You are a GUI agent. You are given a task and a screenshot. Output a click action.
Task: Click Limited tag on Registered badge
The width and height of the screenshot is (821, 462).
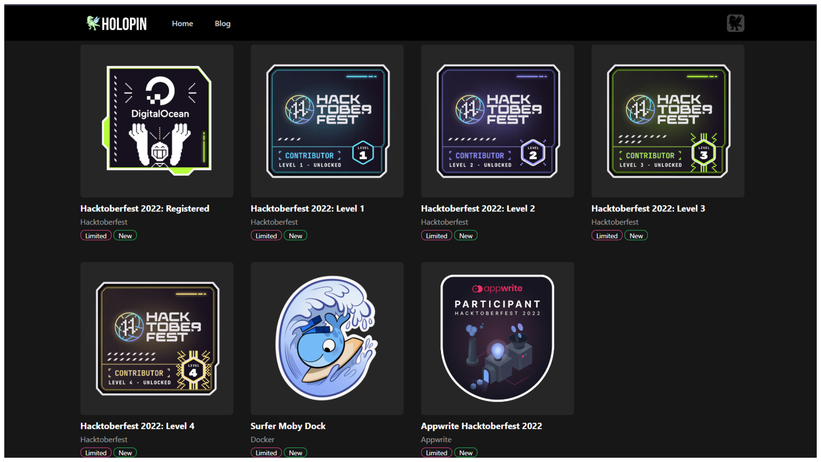pyautogui.click(x=96, y=236)
